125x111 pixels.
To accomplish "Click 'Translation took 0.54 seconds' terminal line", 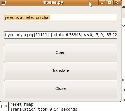I will point(44,109).
